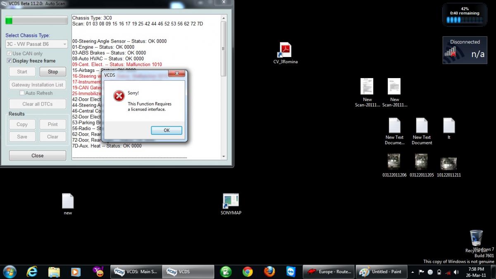Open the network signal icon in system tray
This screenshot has width=496, height=279.
pos(448,272)
